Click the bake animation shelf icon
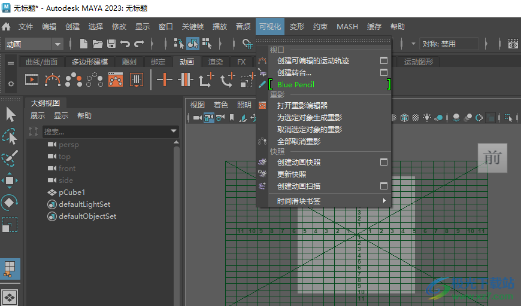This screenshot has height=306, width=521. [137, 80]
